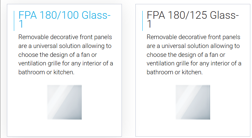The height and width of the screenshot is (138, 252).
Task: Click blank area below FPA 180/125 image
Action: [x=193, y=128]
